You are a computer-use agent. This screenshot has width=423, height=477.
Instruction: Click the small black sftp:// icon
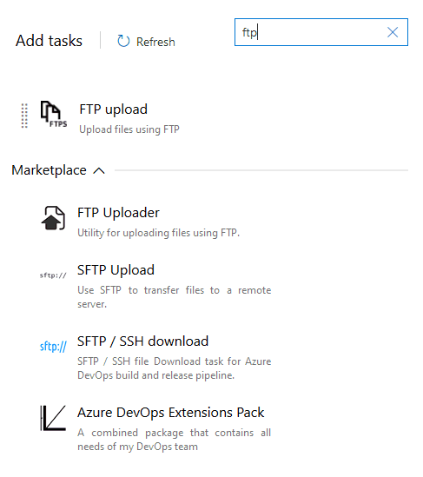(x=53, y=275)
